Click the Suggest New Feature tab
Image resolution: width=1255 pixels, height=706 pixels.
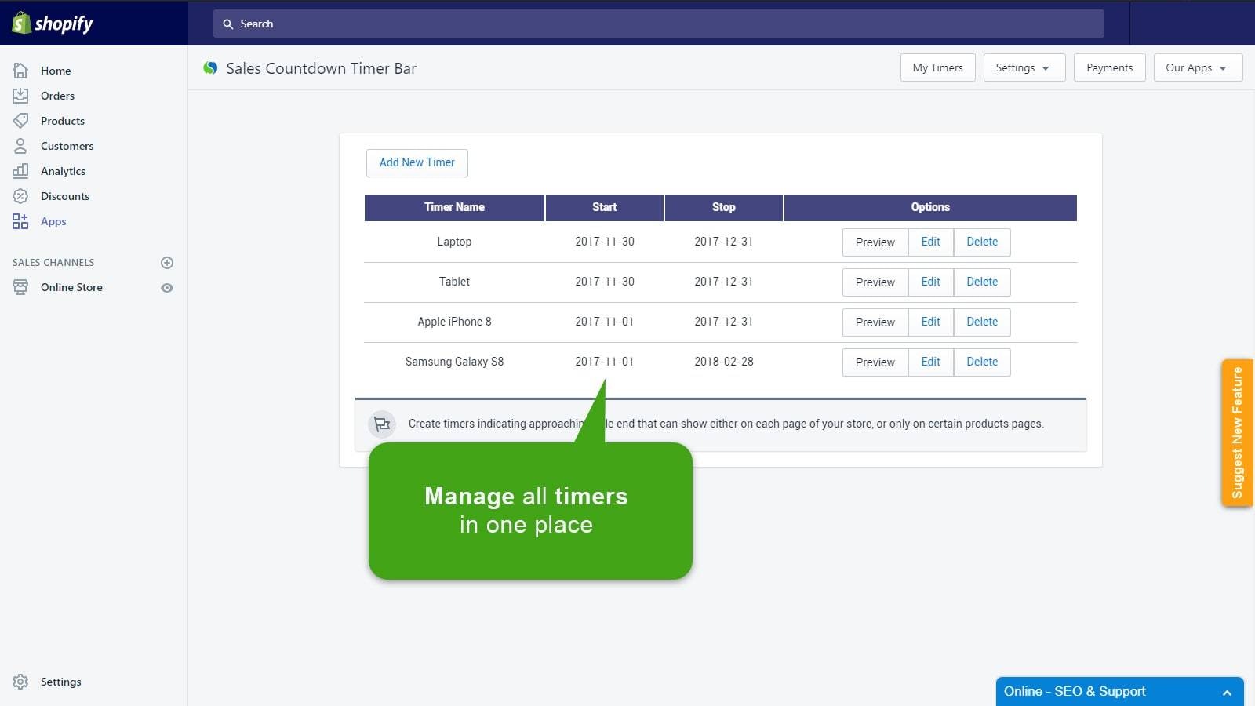point(1237,432)
